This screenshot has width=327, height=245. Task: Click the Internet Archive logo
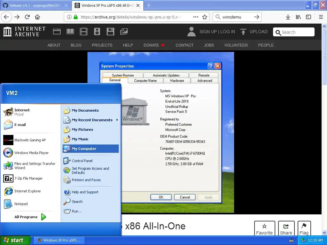[24, 32]
